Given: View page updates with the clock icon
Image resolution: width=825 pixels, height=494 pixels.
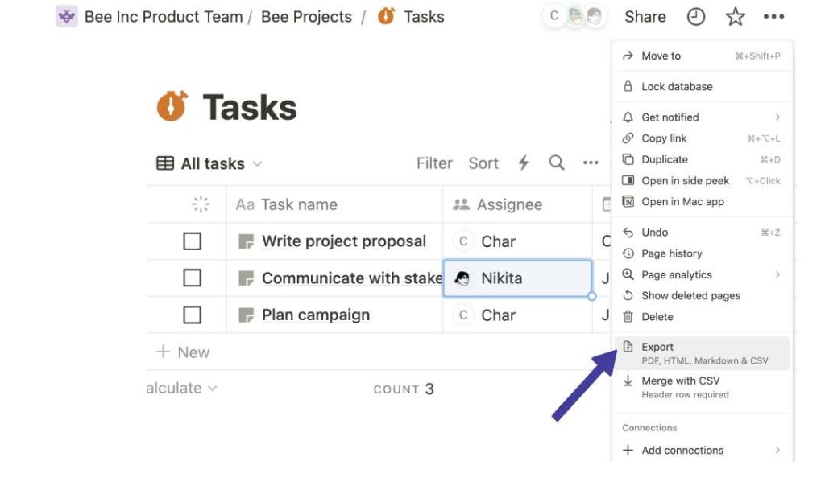Looking at the screenshot, I should pos(696,16).
